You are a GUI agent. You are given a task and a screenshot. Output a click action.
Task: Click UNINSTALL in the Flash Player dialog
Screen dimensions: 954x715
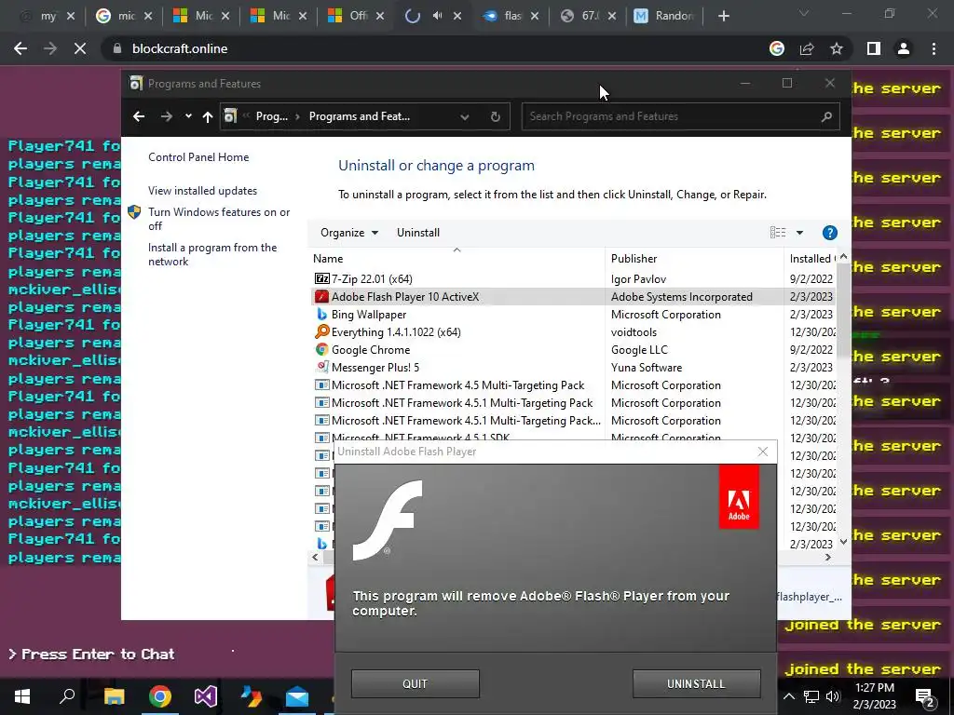(696, 683)
